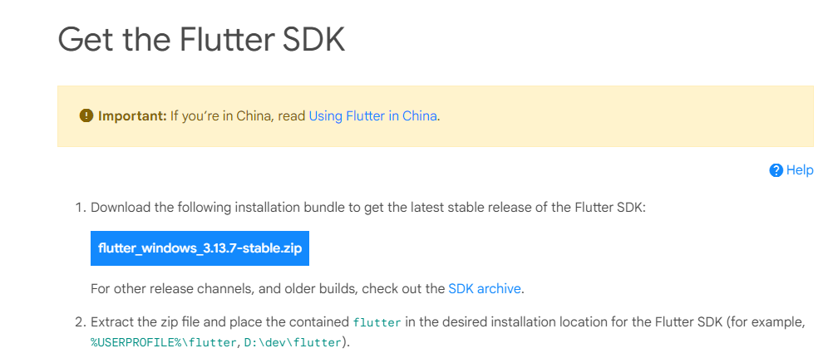Screen dimensions: 838x358
Task: Click list number 2 marker
Action: pos(80,323)
